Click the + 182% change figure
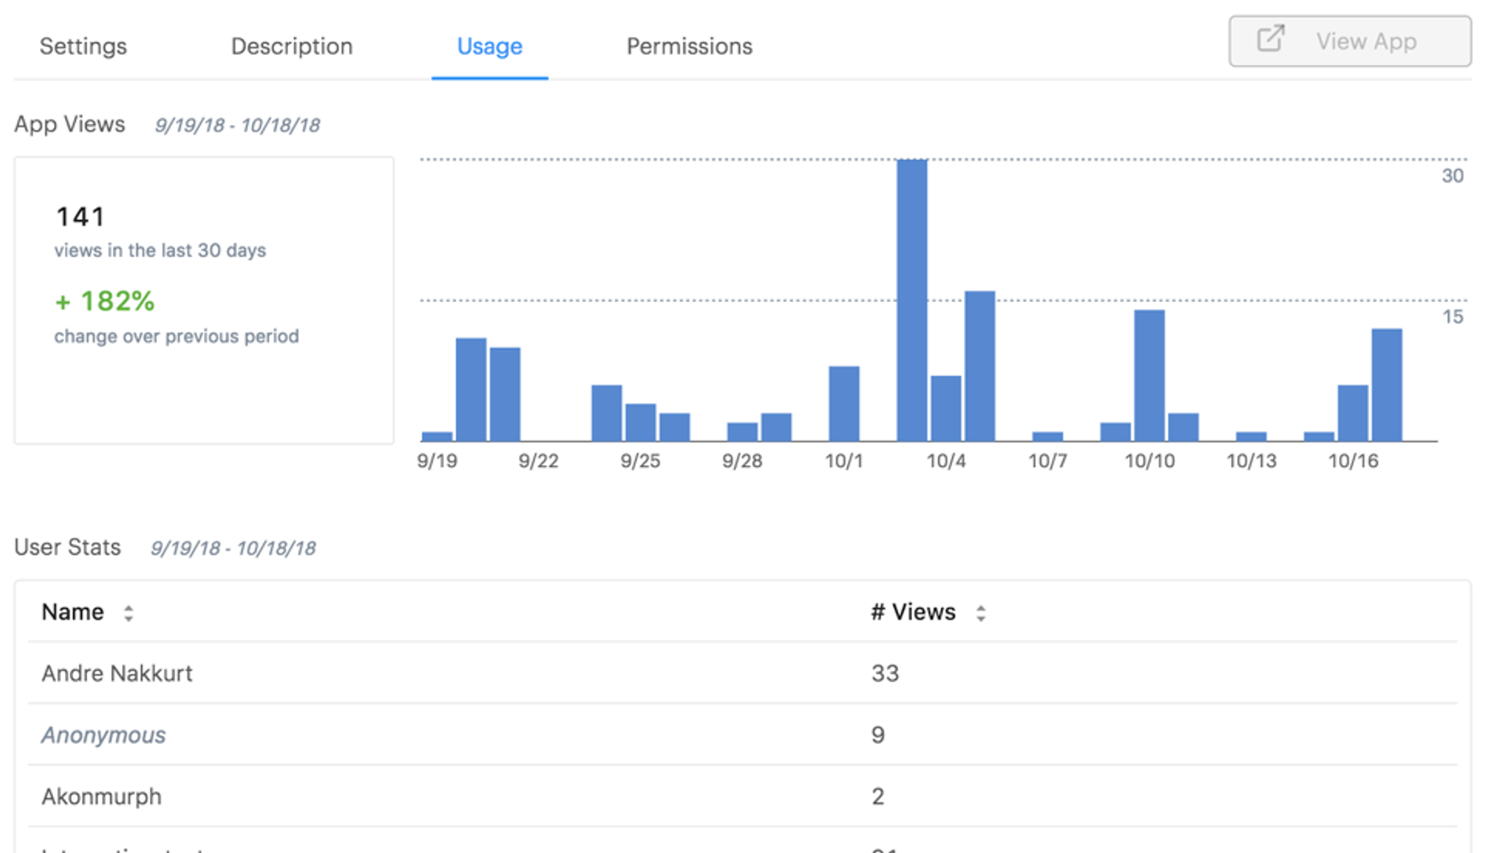Viewport: 1506px width, 853px height. (104, 301)
